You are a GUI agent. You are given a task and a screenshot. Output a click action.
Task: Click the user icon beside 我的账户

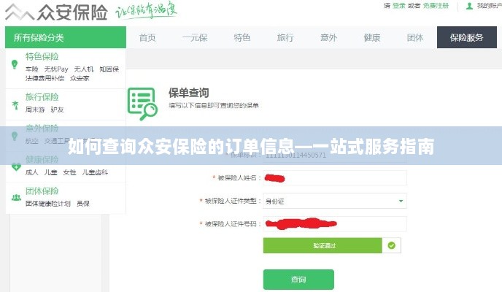[x=469, y=6]
